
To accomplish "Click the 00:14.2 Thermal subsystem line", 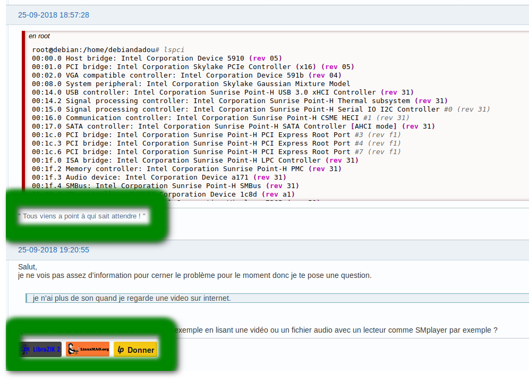I will 240,100.
